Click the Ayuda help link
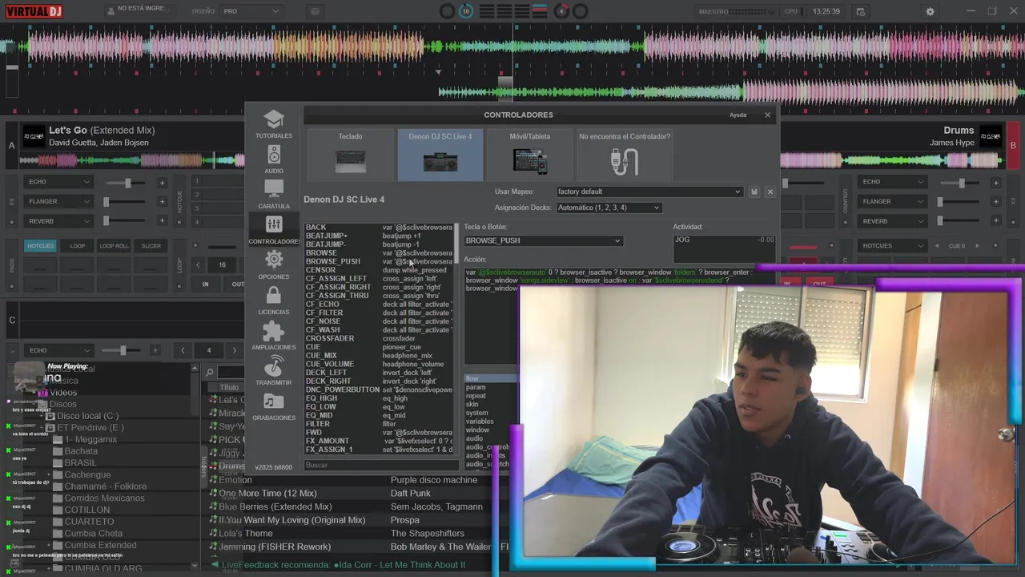The width and height of the screenshot is (1025, 577). click(738, 115)
